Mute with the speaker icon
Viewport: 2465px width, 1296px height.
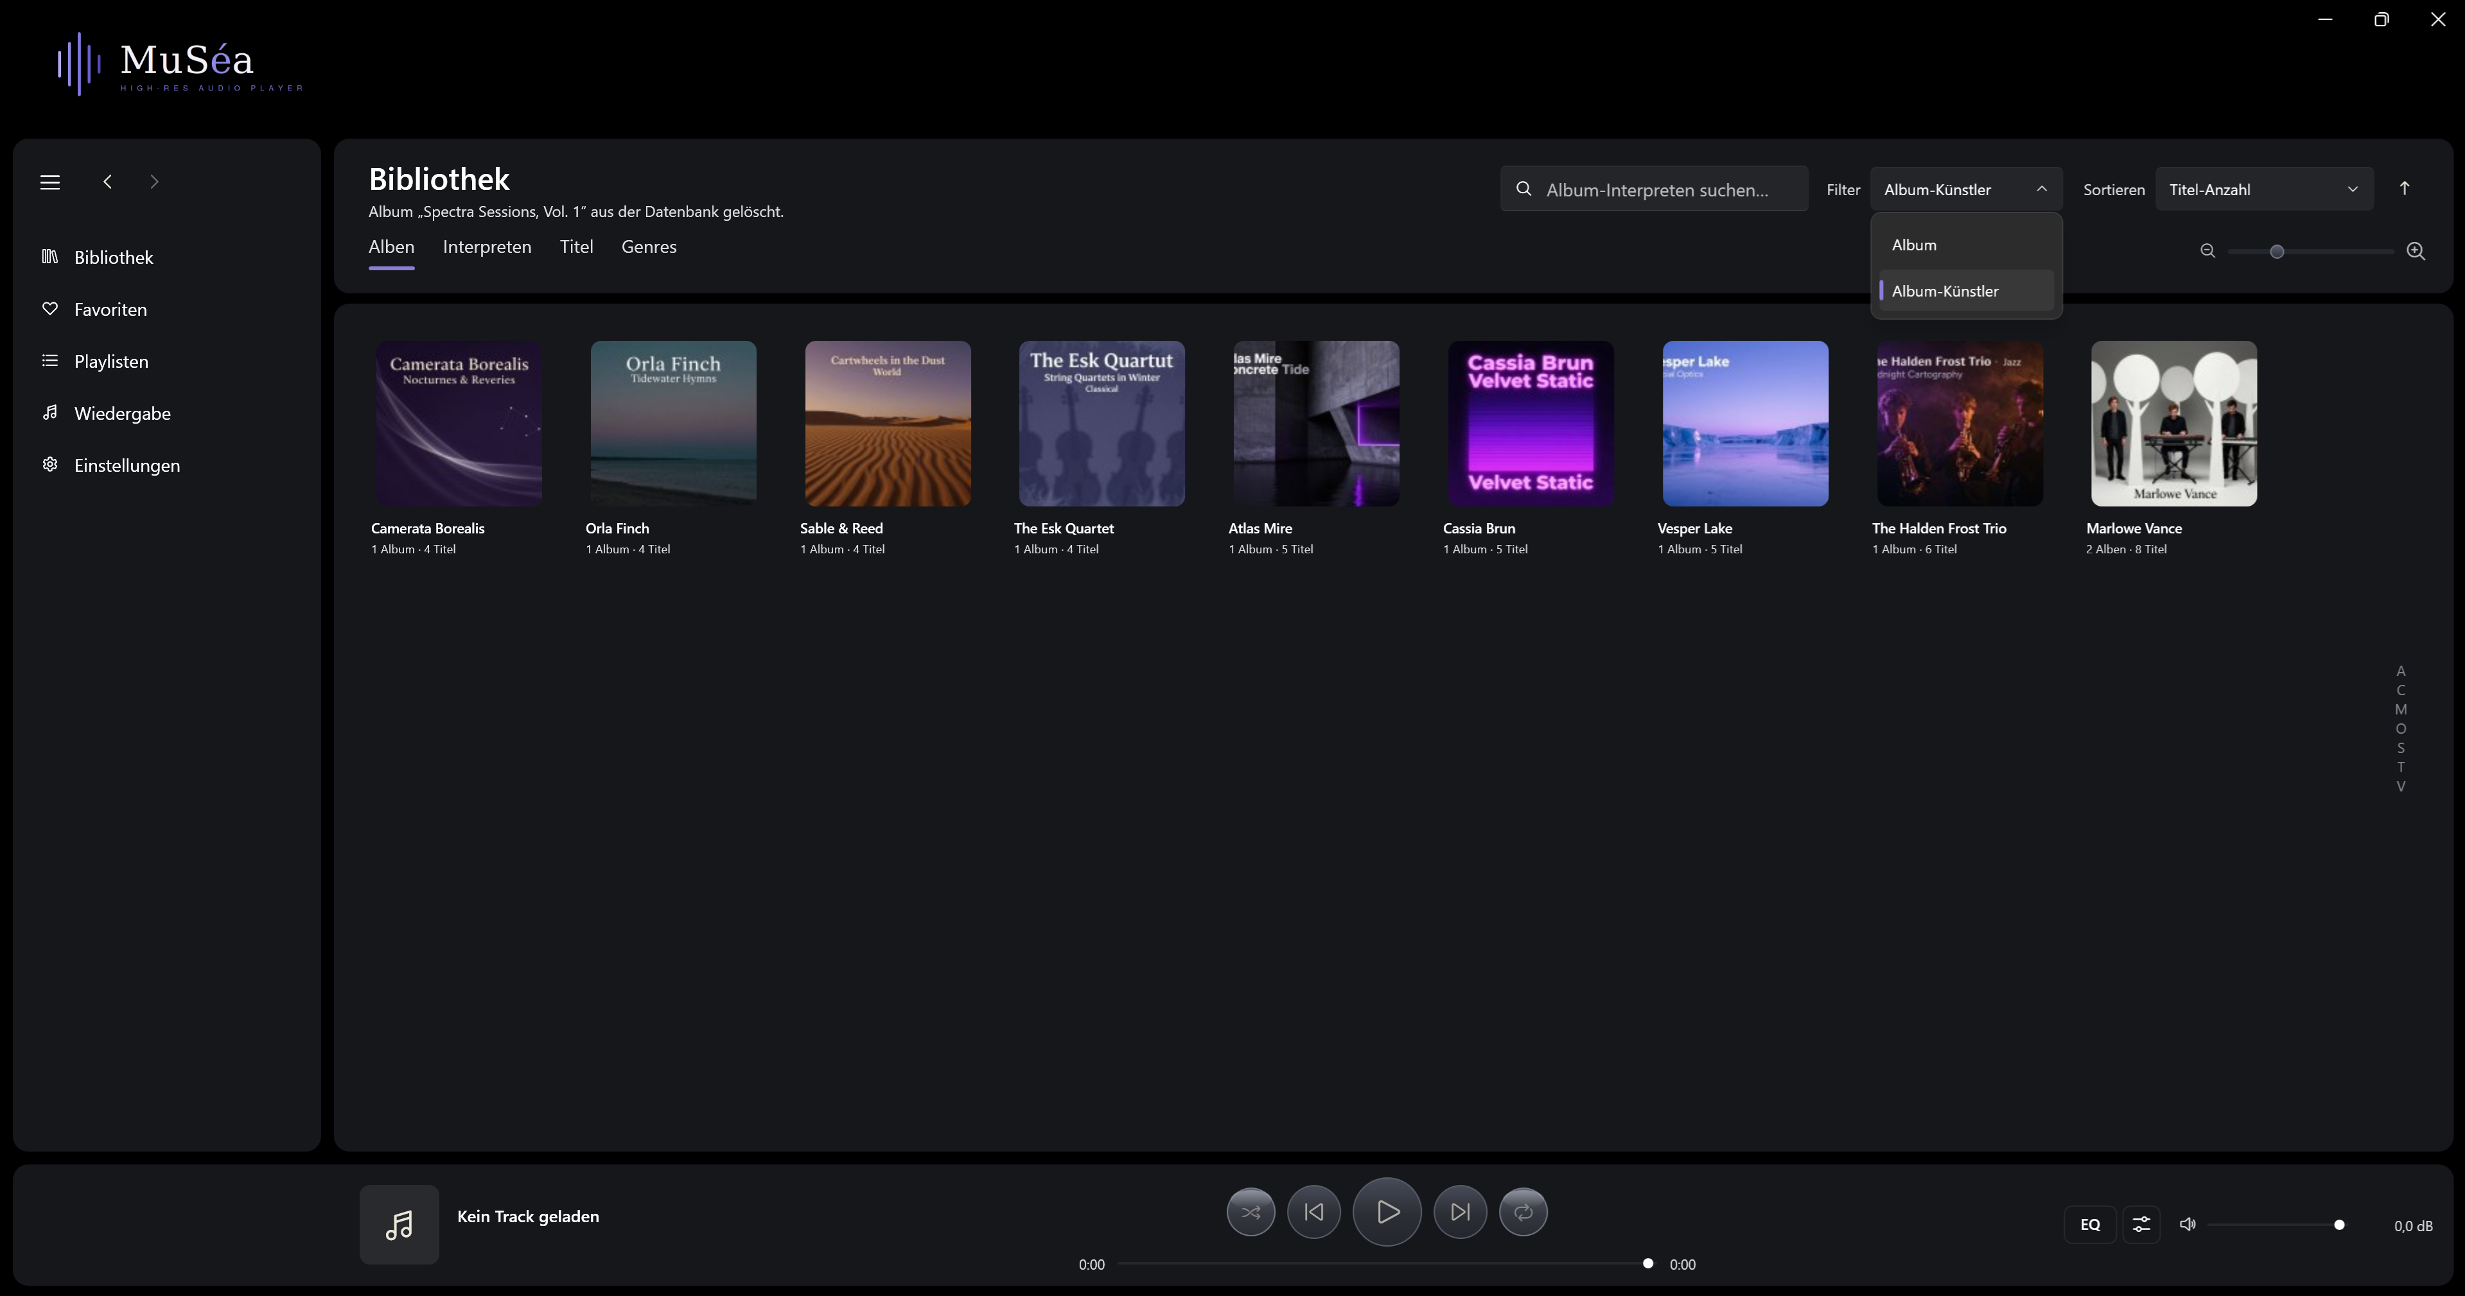2188,1224
